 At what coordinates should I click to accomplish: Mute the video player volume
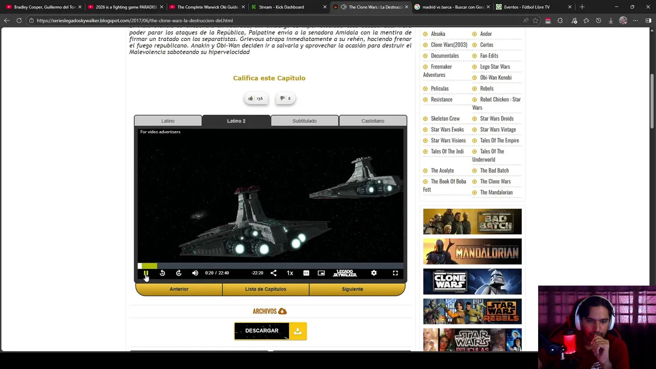pyautogui.click(x=195, y=273)
